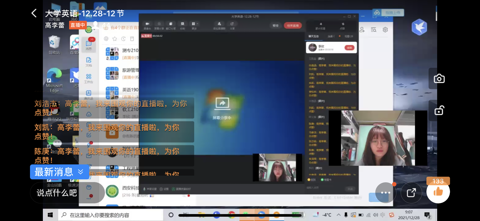The height and width of the screenshot is (221, 480).
Task: Open the three-dots more options button
Action: (x=385, y=192)
